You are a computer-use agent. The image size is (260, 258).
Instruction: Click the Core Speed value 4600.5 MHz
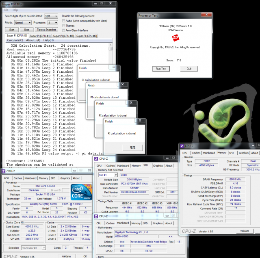[x=32, y=226]
